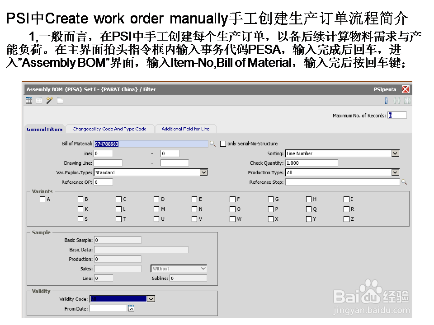Click the two-person group icon
Screen dimensions: 434x325
tap(396, 100)
